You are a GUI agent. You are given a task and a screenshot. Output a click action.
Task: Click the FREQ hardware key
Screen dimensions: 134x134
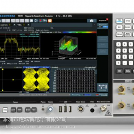(119, 21)
